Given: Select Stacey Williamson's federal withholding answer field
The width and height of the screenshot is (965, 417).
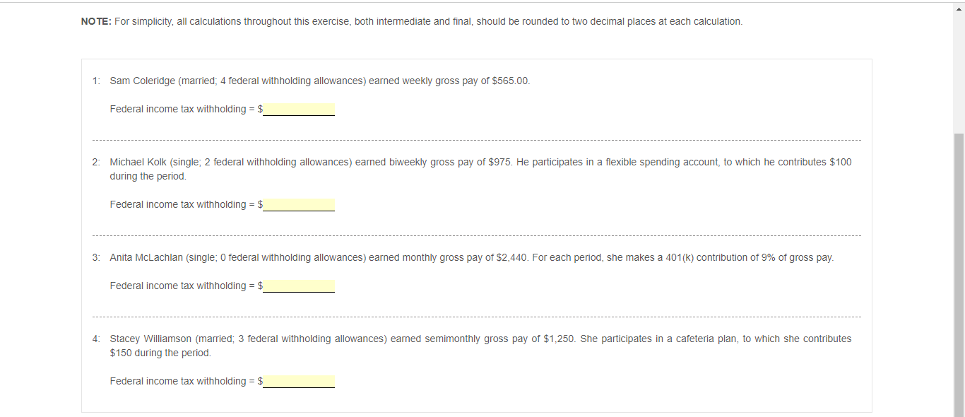Looking at the screenshot, I should pos(299,382).
